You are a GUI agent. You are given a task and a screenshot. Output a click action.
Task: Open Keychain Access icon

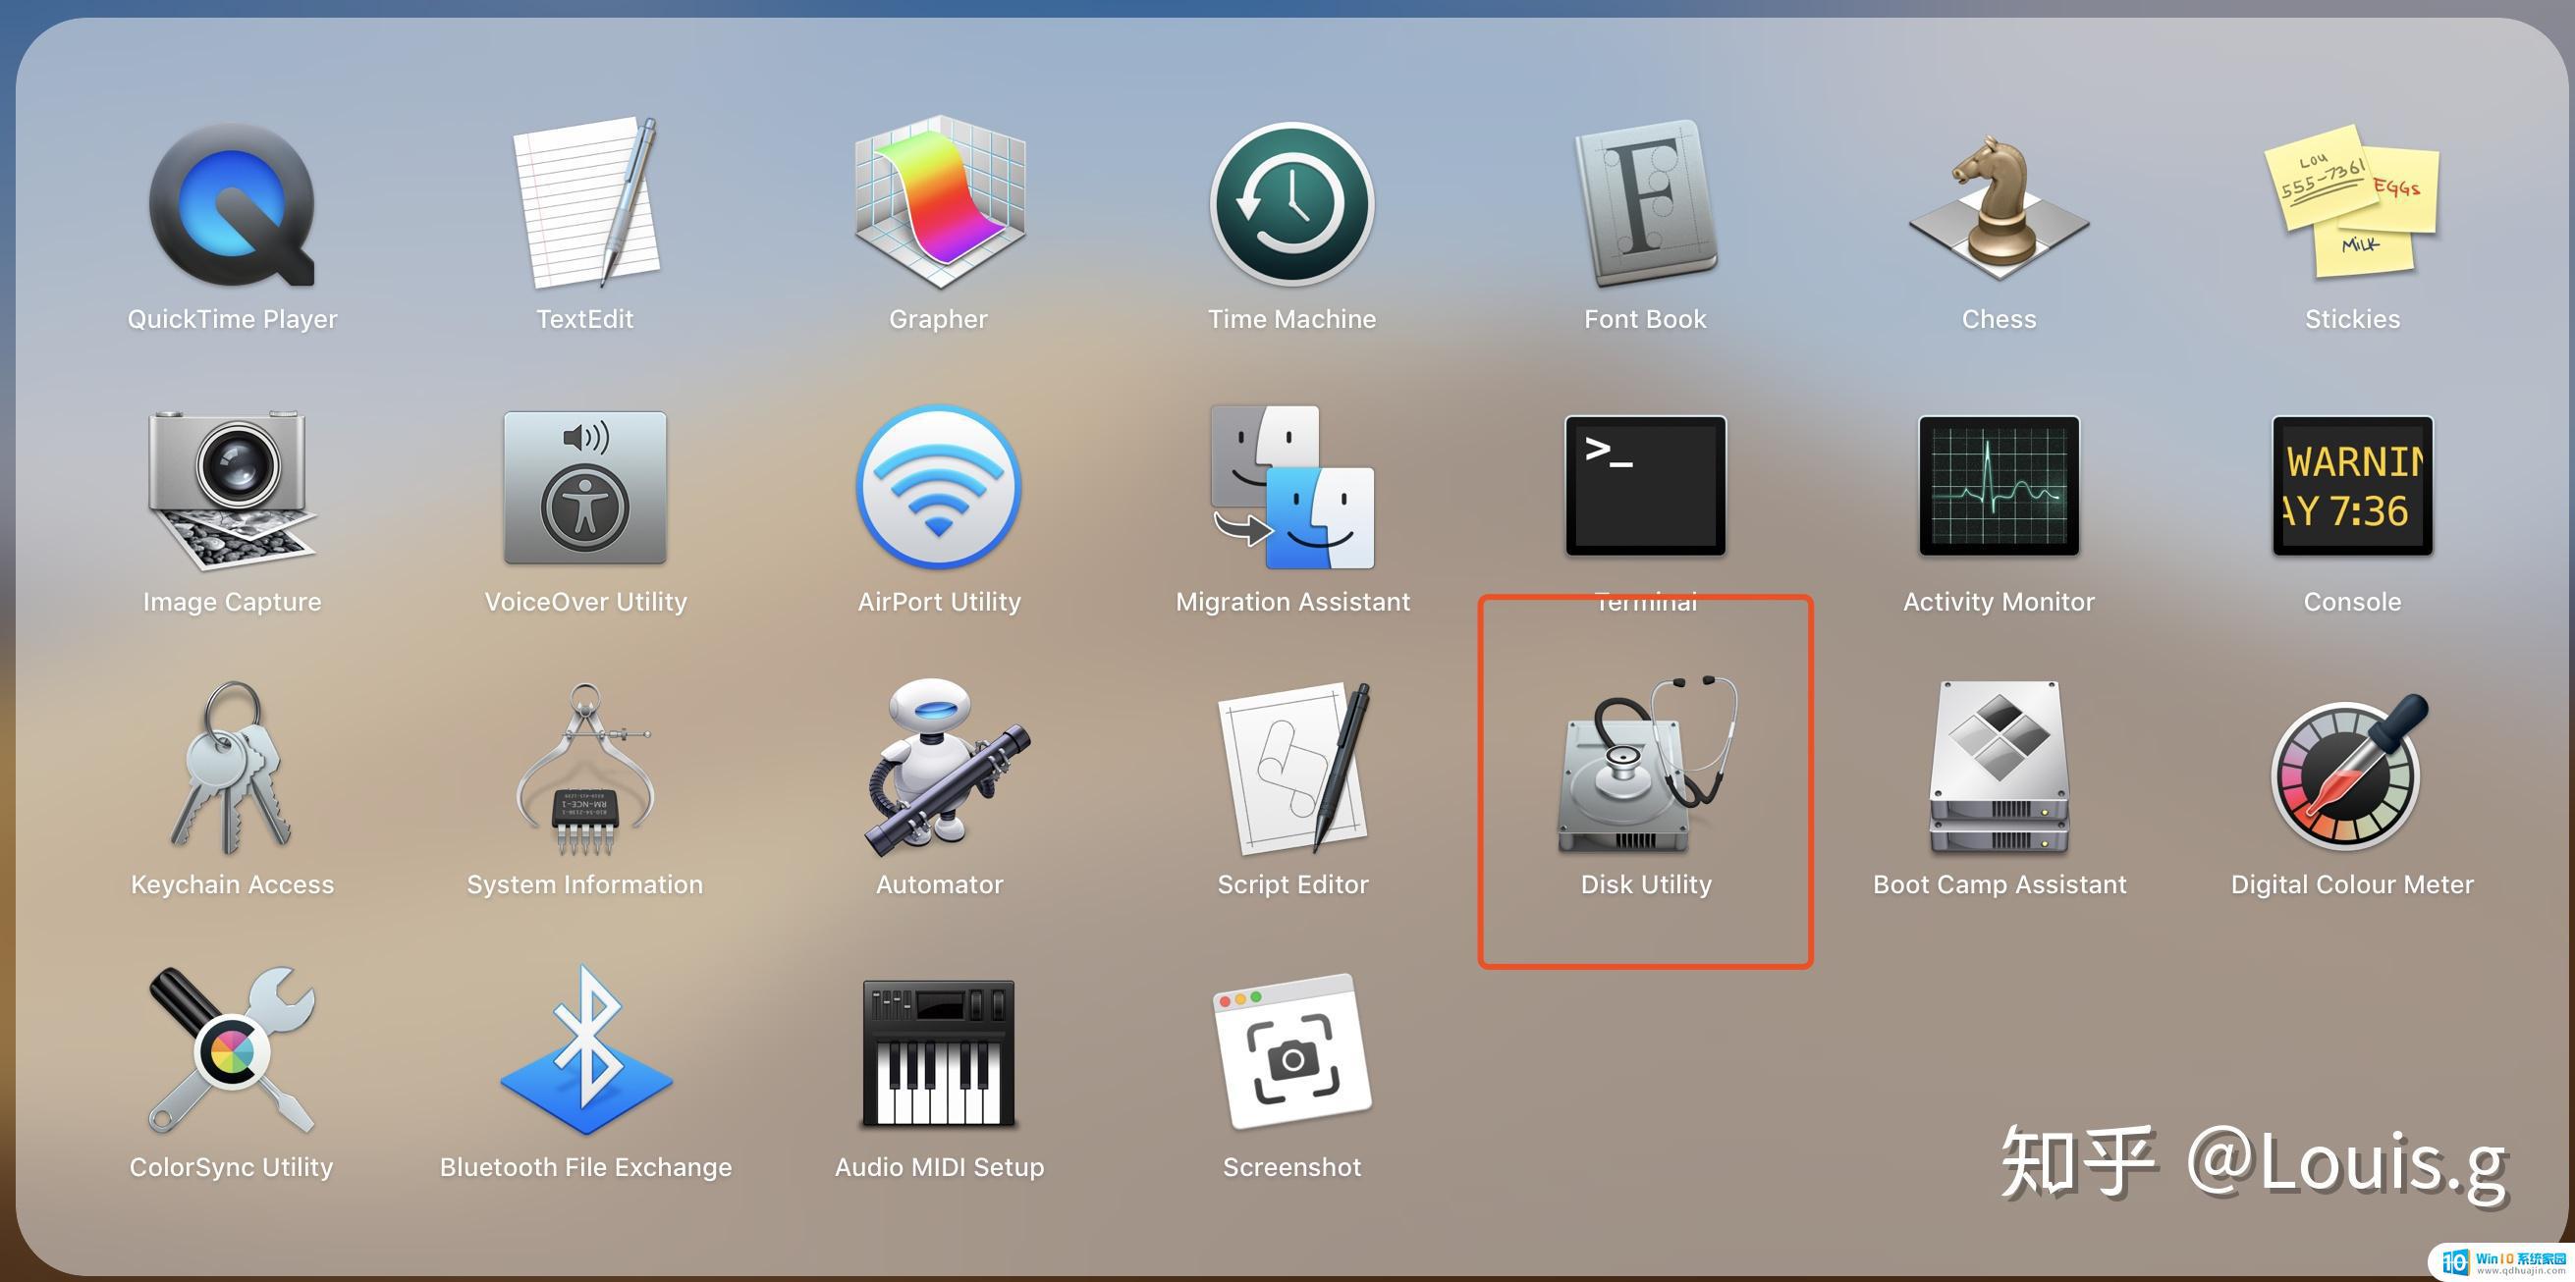pos(232,768)
